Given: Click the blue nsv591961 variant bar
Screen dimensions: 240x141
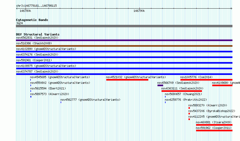Looking at the screenshot, I should [x=124, y=63].
